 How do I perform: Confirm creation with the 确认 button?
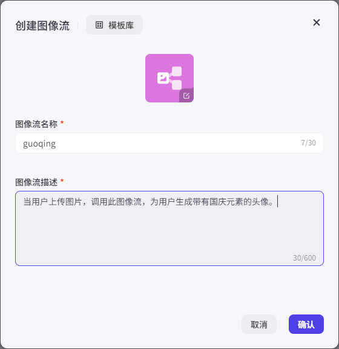click(306, 324)
